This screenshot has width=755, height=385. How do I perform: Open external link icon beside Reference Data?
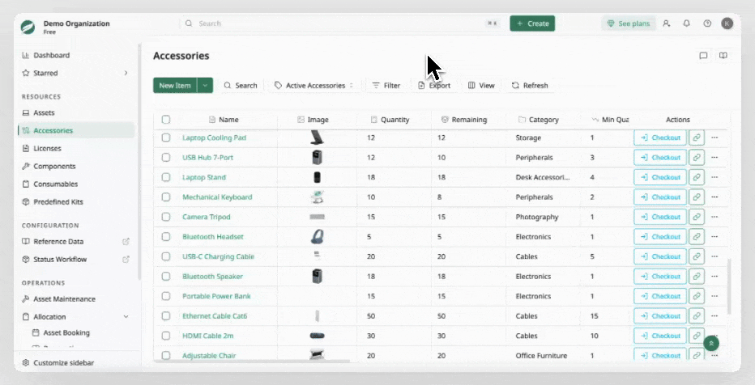point(126,241)
